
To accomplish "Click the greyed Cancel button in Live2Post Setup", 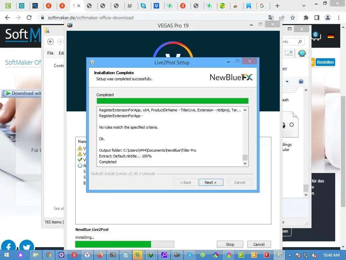I will (240, 182).
